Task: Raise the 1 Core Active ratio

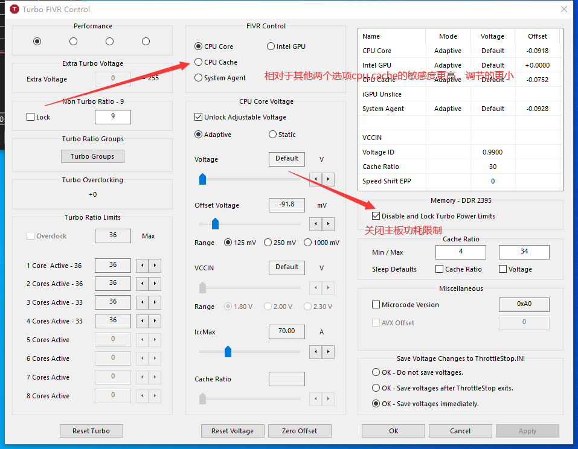Action: [155, 266]
